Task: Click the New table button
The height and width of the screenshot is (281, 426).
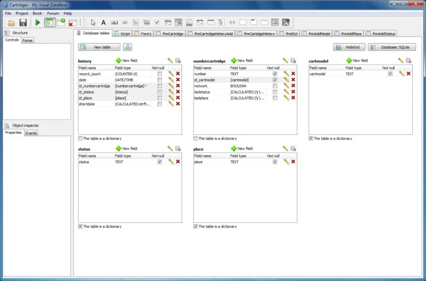Action: coord(99,47)
